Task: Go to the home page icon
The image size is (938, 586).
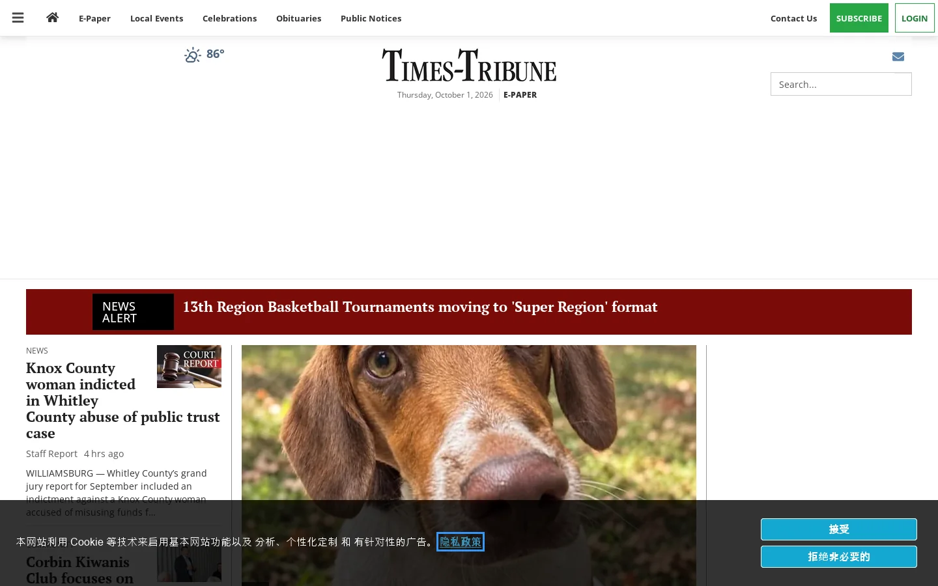Action: [53, 18]
